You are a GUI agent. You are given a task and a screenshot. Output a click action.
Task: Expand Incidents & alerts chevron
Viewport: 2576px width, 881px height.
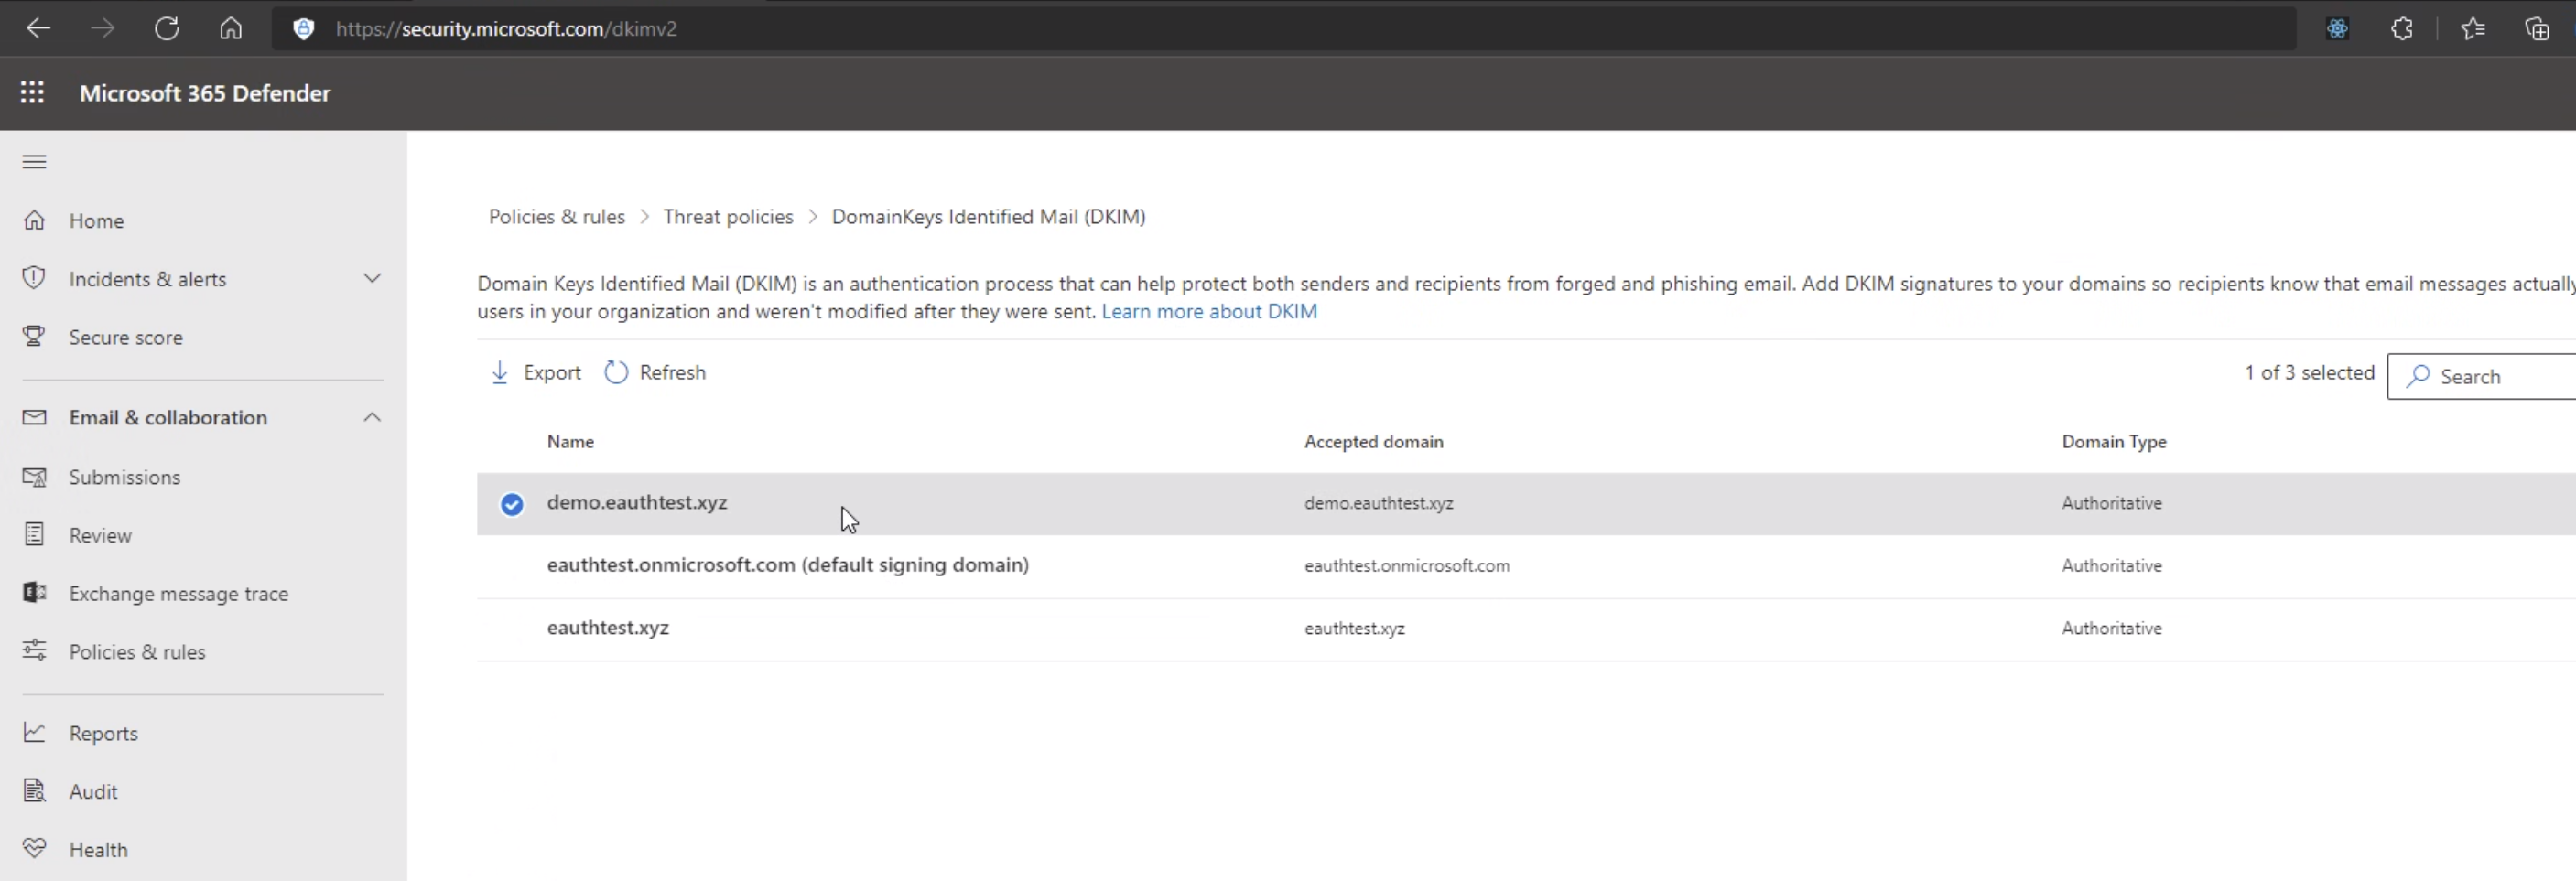click(x=372, y=278)
